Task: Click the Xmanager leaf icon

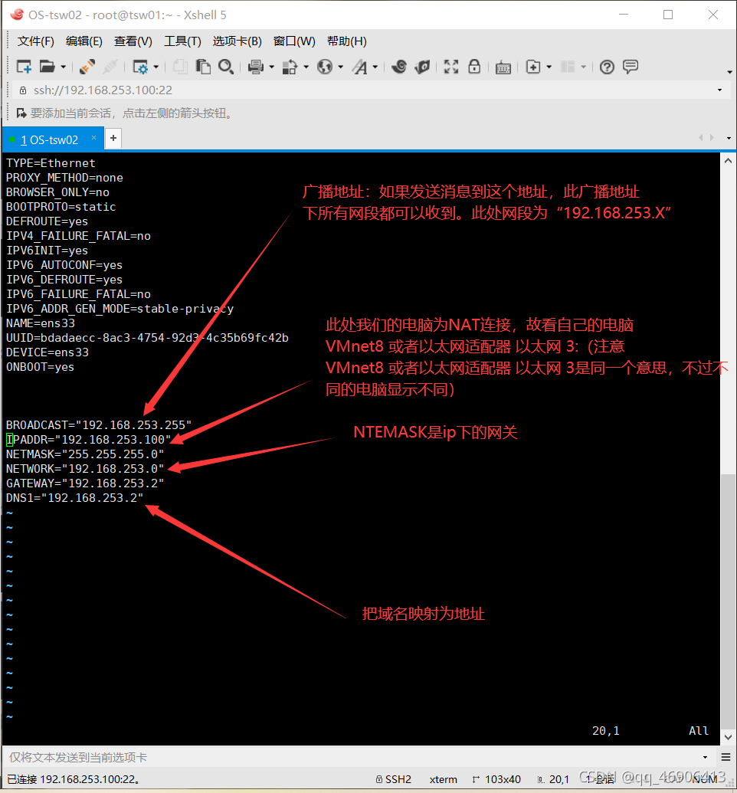Action: (x=422, y=67)
